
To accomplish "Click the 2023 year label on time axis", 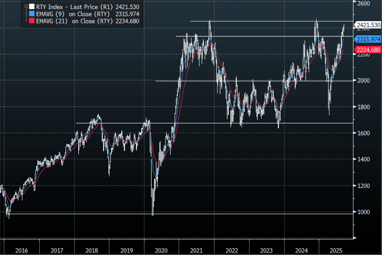I will (x=266, y=250).
